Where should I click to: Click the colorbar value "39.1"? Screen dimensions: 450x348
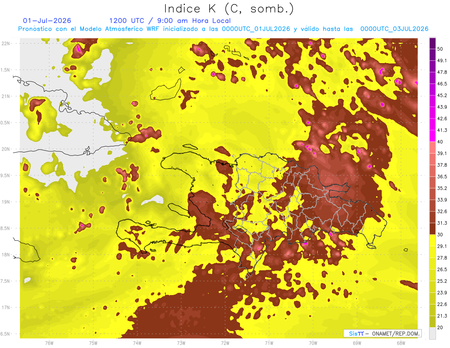(442, 153)
